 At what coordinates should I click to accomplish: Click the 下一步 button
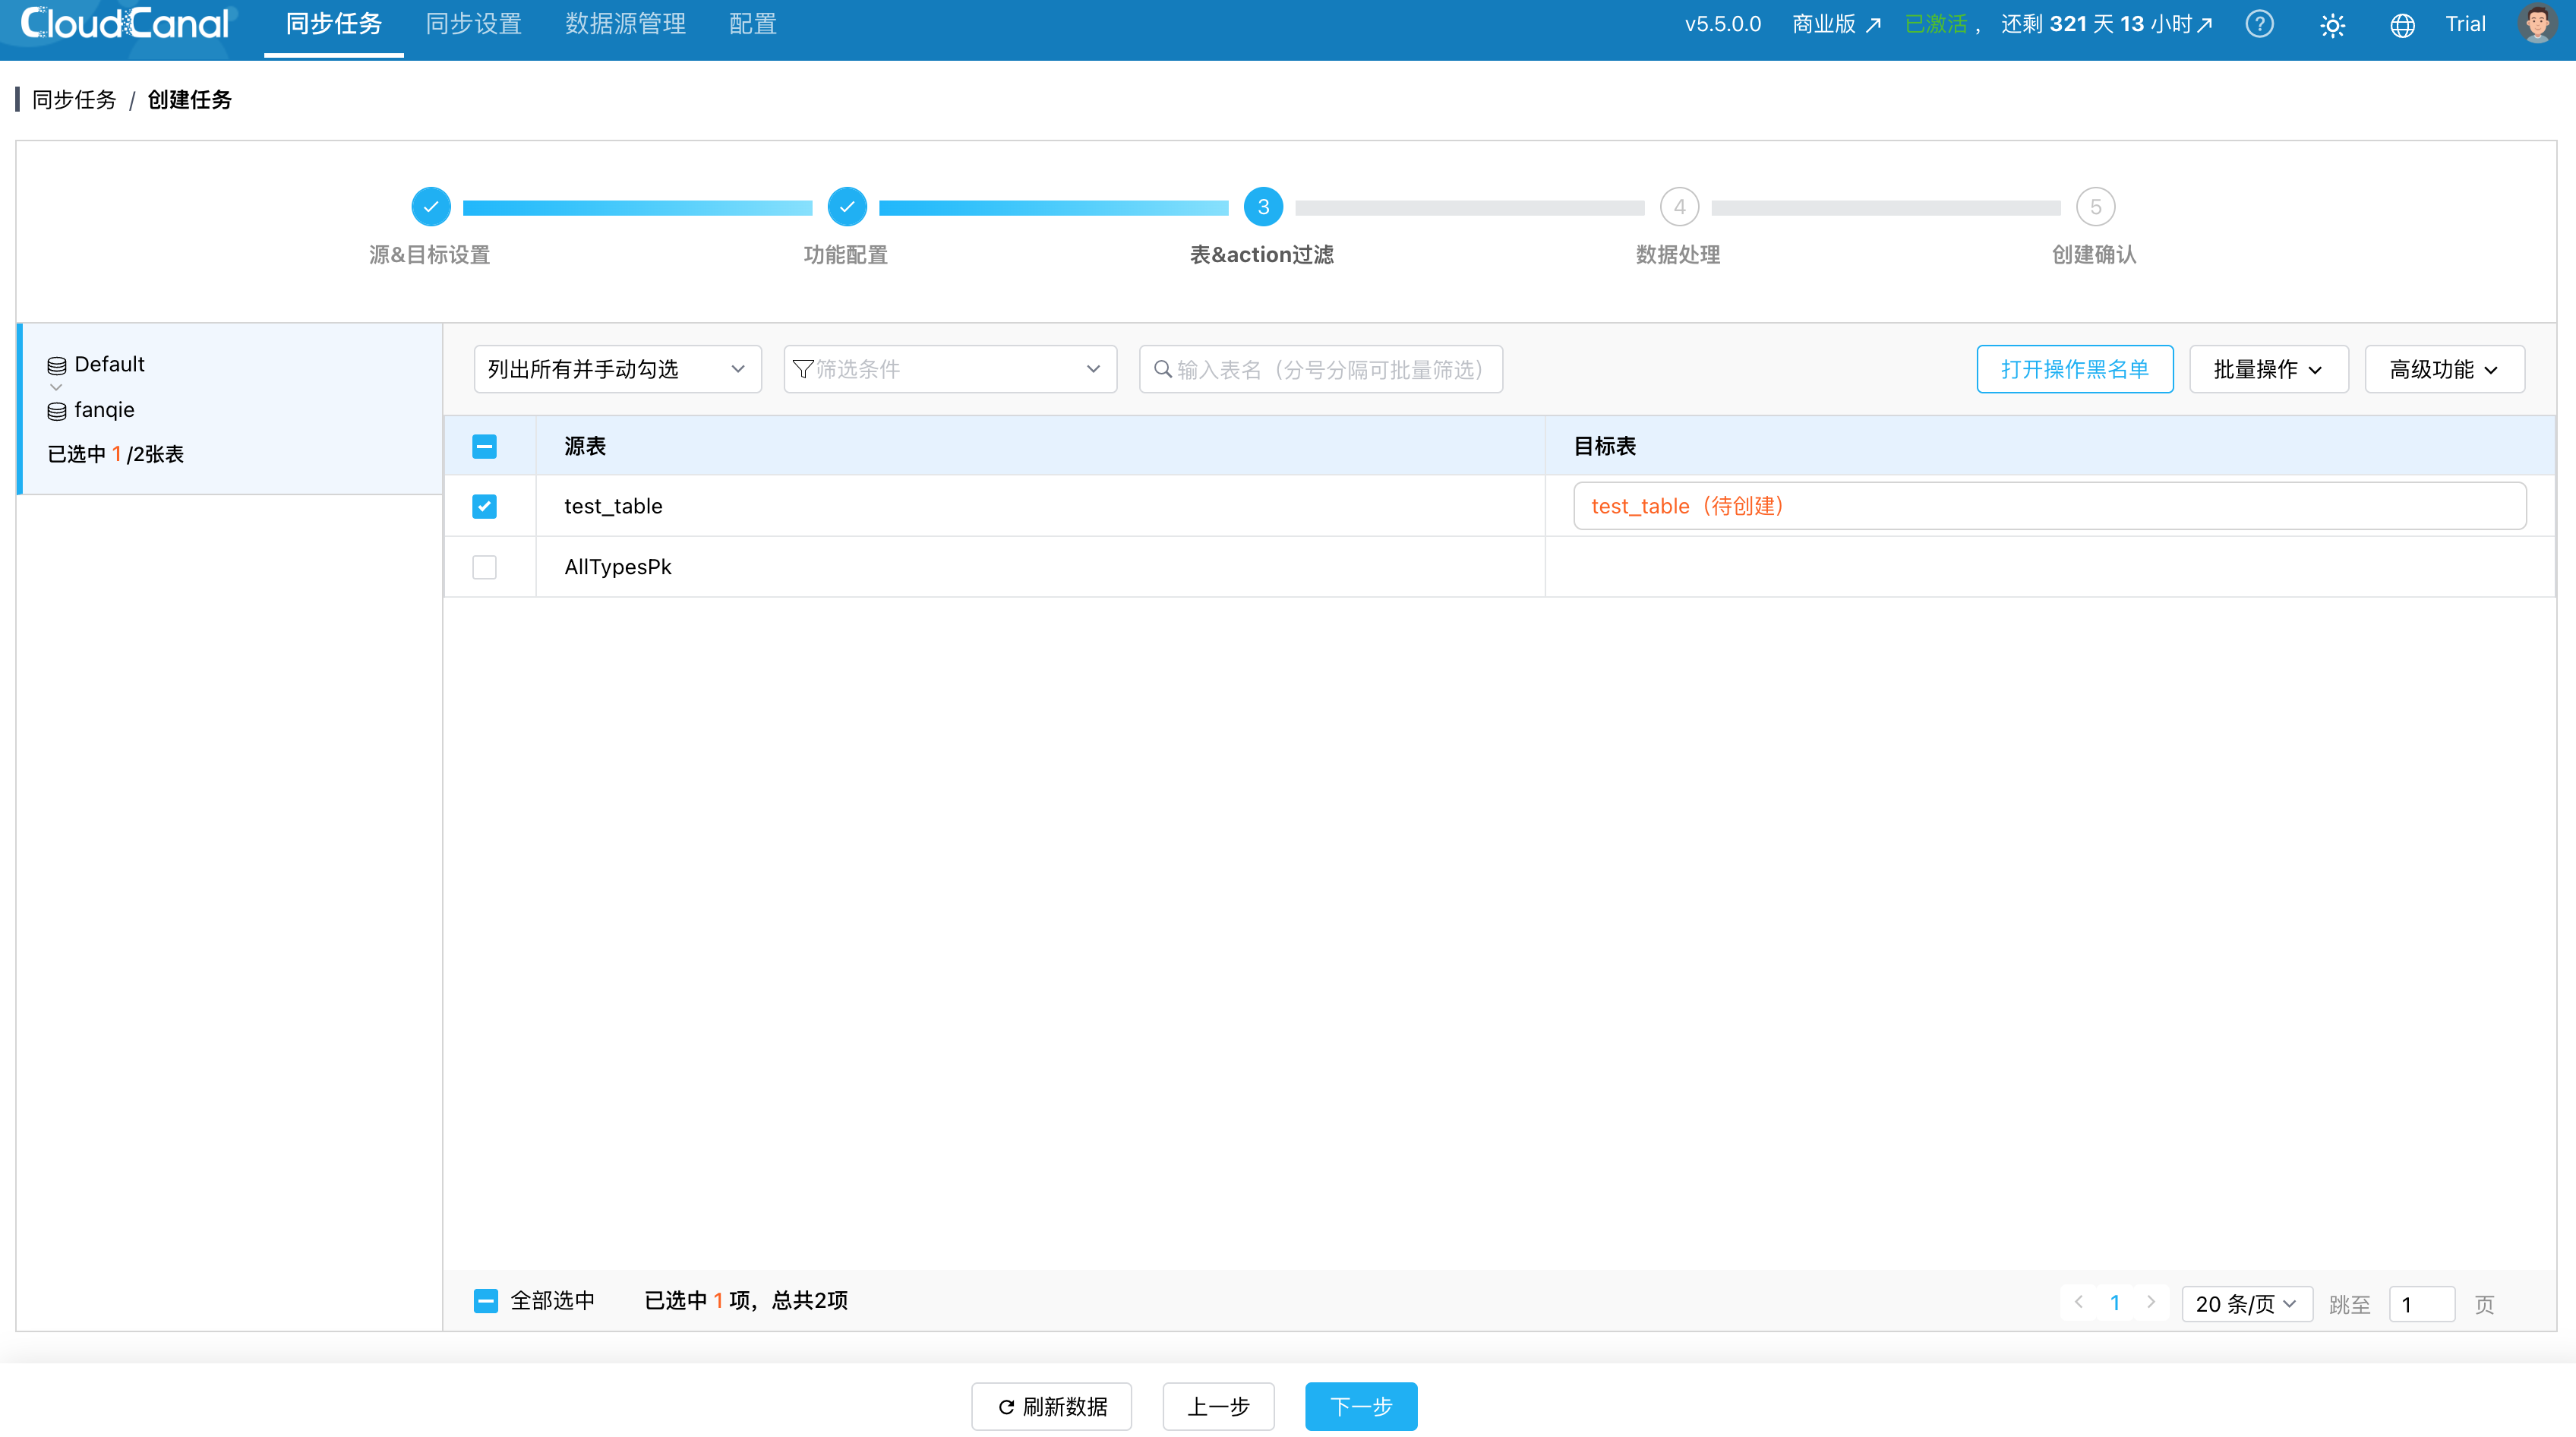[x=1360, y=1406]
